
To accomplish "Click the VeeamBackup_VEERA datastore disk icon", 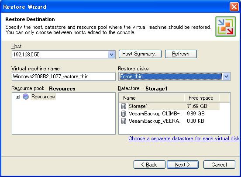I will (124, 121).
